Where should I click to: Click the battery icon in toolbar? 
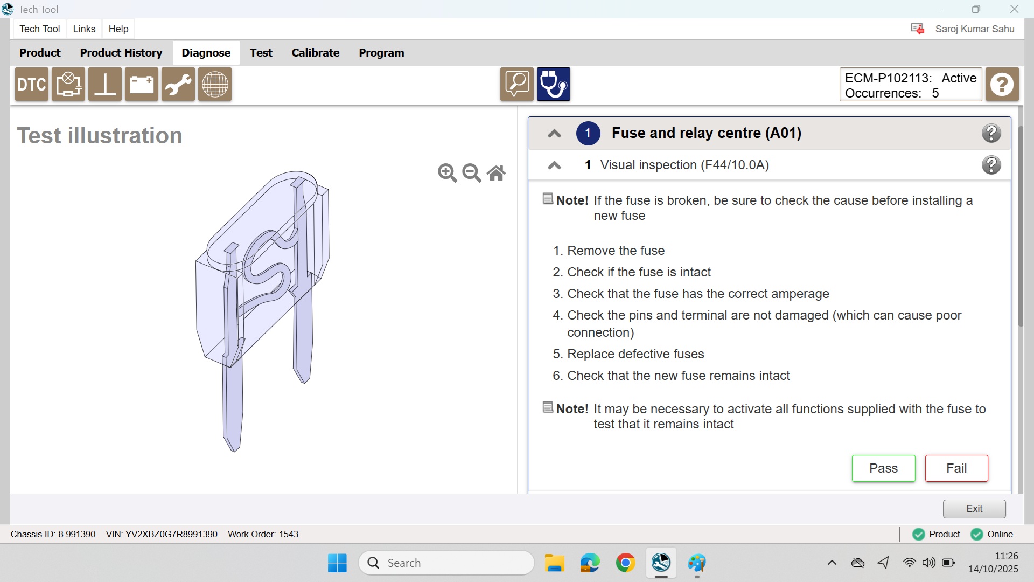(x=142, y=85)
